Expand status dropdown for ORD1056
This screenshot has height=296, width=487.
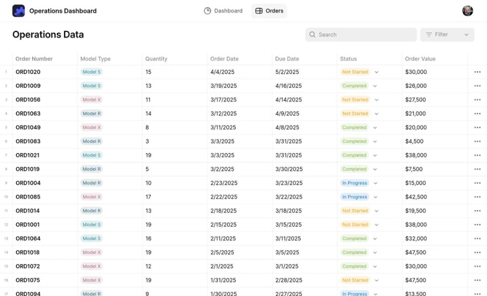point(376,100)
